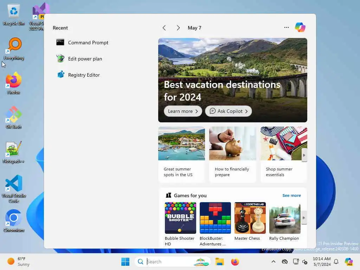This screenshot has width=360, height=270.
Task: Open the weather widget showing 61°F Sunny
Action: pyautogui.click(x=19, y=262)
